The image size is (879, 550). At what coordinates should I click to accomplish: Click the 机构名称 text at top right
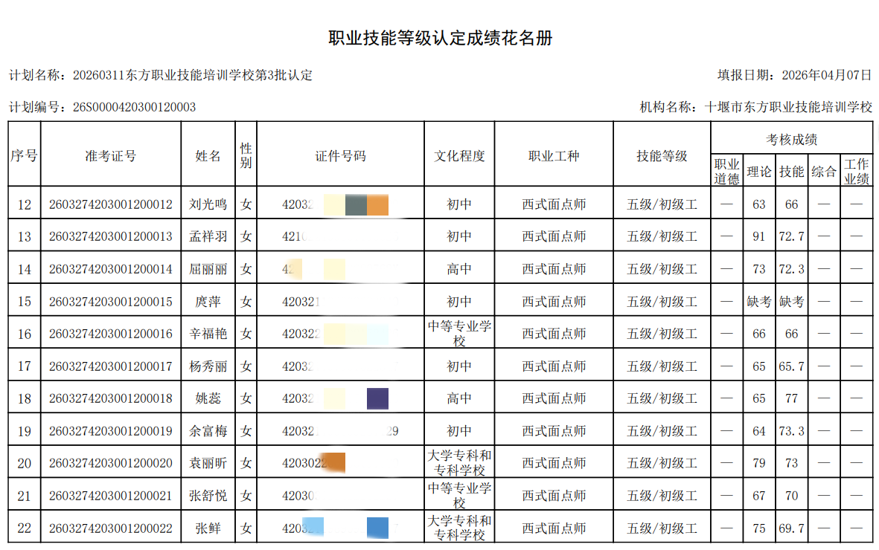[755, 107]
